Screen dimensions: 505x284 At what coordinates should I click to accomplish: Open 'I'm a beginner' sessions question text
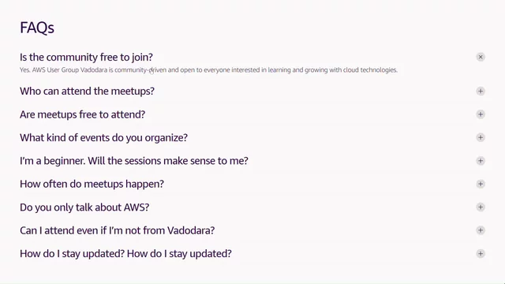pyautogui.click(x=134, y=161)
